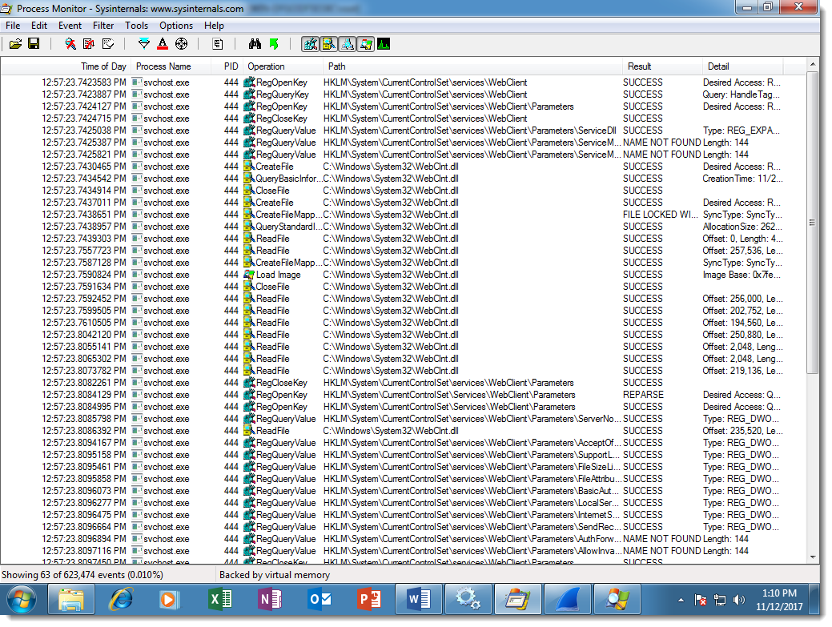Toggle Show File System Activity button

pyautogui.click(x=328, y=43)
